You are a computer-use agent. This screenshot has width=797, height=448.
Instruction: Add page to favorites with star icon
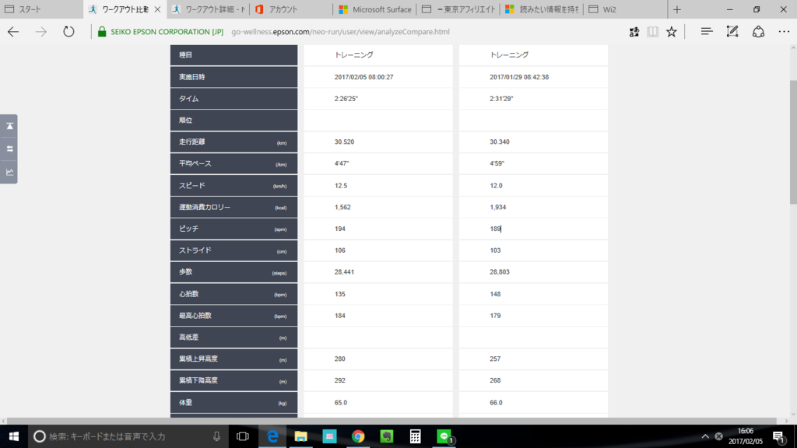(672, 31)
